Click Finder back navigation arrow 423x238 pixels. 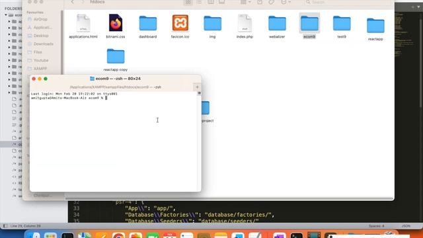tap(72, 2)
